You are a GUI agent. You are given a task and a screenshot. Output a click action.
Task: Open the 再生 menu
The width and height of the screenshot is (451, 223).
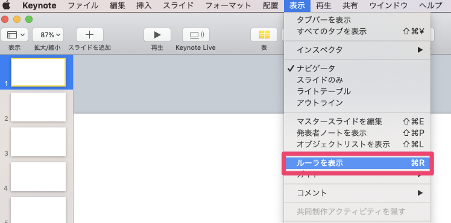coord(324,5)
